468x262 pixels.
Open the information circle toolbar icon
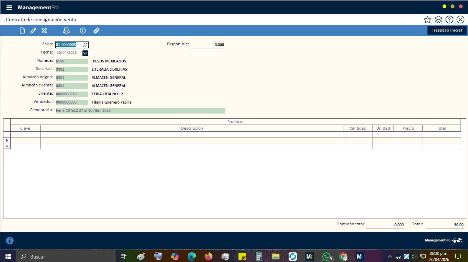pos(82,31)
